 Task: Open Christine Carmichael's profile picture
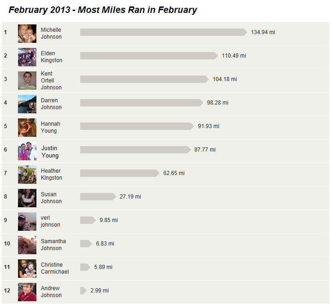click(x=27, y=269)
